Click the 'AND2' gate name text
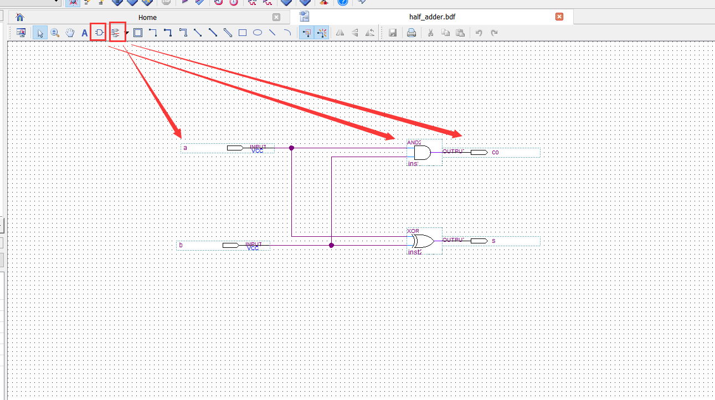This screenshot has width=715, height=400. (x=414, y=142)
